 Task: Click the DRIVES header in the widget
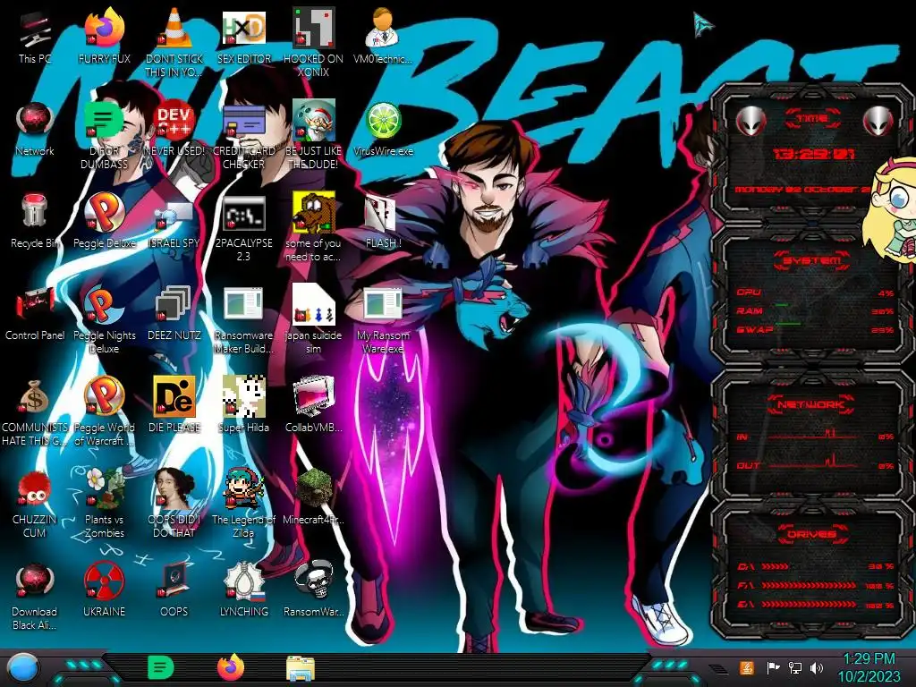(x=811, y=534)
